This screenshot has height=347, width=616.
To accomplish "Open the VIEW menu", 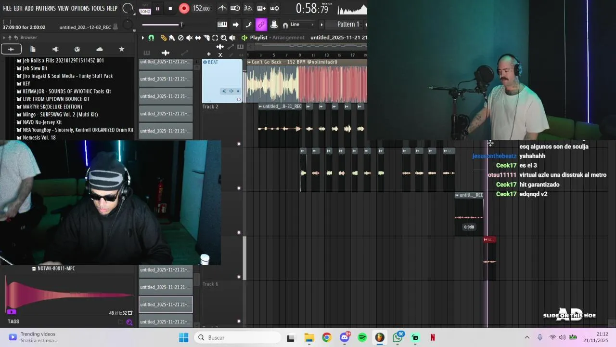I will tap(63, 8).
